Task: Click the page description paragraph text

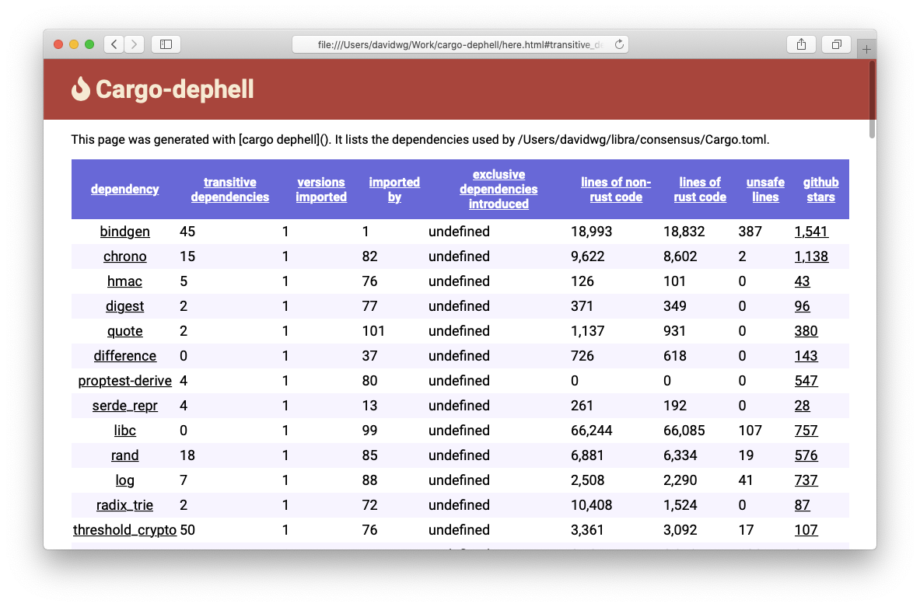Action: click(x=420, y=140)
